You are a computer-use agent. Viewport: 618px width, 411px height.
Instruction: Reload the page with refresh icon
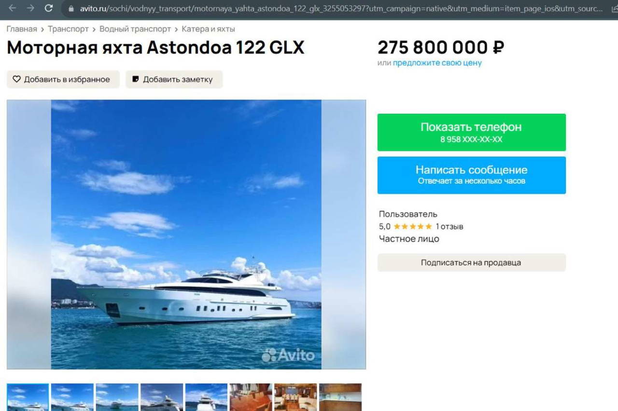pyautogui.click(x=48, y=8)
